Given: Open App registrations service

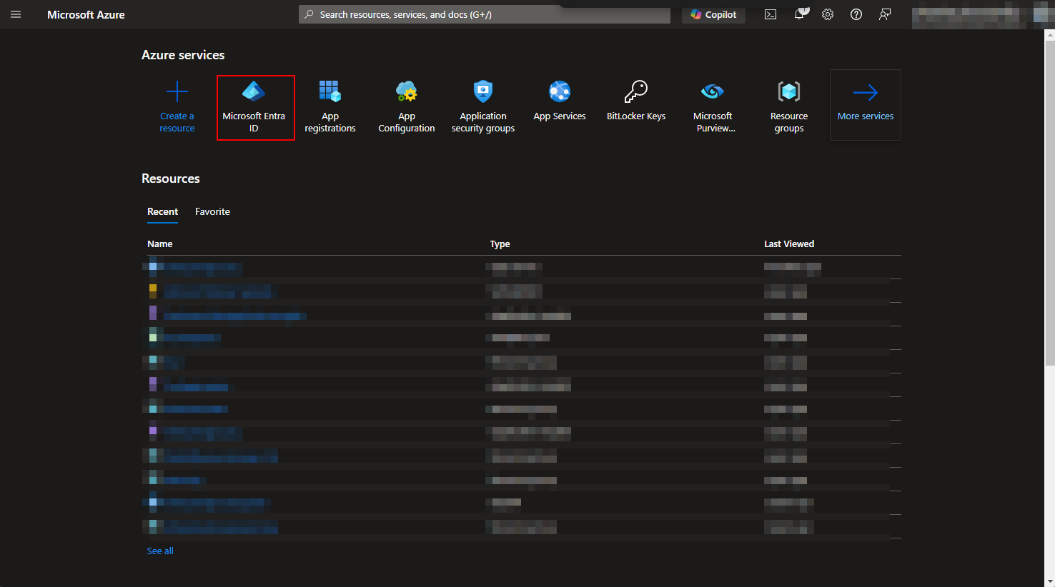Looking at the screenshot, I should 330,107.
